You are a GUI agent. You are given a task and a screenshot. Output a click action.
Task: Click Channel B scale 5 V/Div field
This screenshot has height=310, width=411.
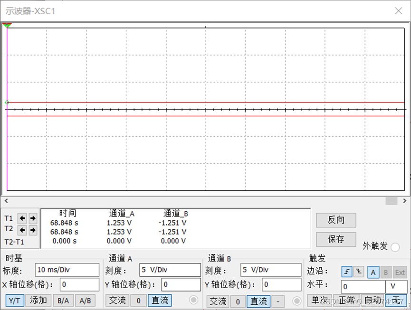click(271, 270)
